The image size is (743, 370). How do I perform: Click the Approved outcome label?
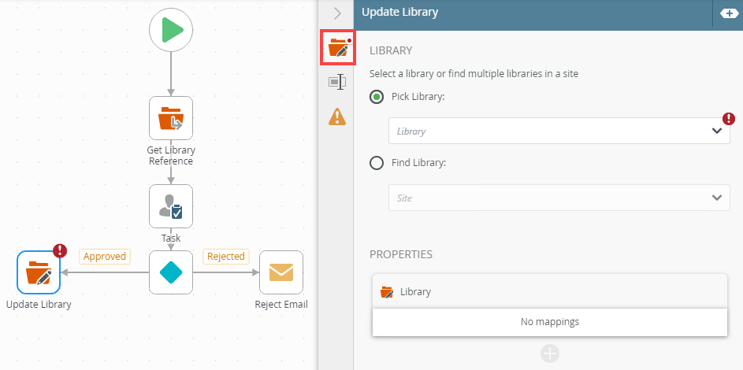coord(104,257)
